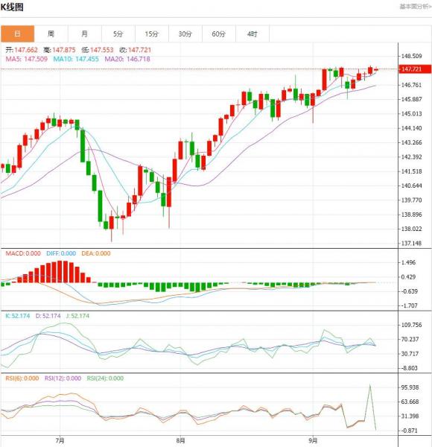Open the 30分 timeframe tab
432x447 pixels.
(x=185, y=34)
